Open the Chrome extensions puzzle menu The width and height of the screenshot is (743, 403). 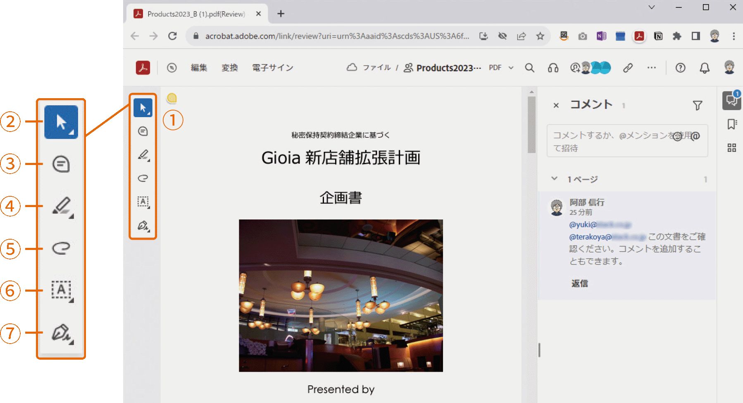coord(677,36)
